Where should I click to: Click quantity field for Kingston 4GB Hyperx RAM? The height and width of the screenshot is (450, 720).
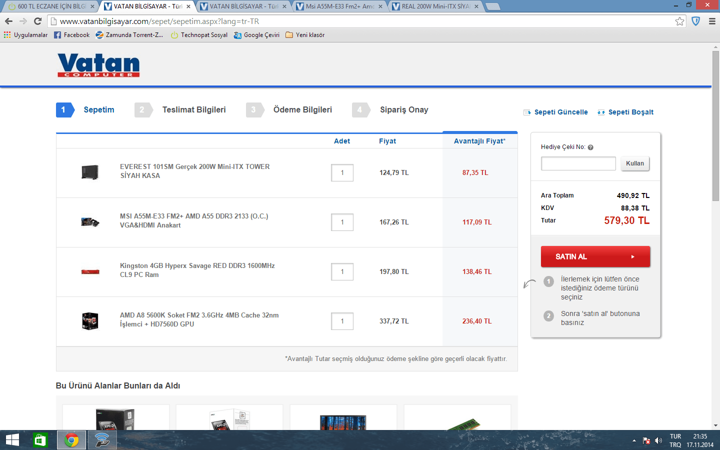[x=342, y=272]
